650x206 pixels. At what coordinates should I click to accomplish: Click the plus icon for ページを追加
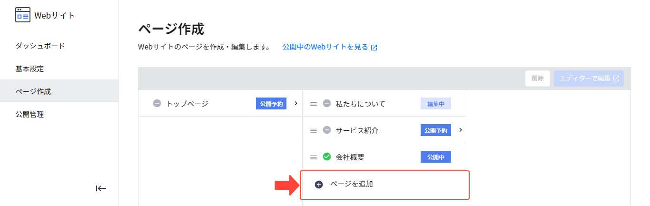pos(319,185)
